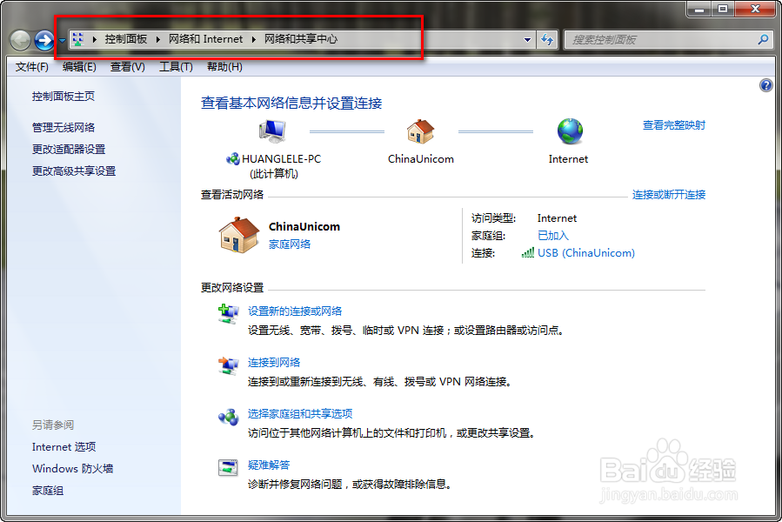Click 连接或断开连接 link
The image size is (782, 522).
(669, 195)
